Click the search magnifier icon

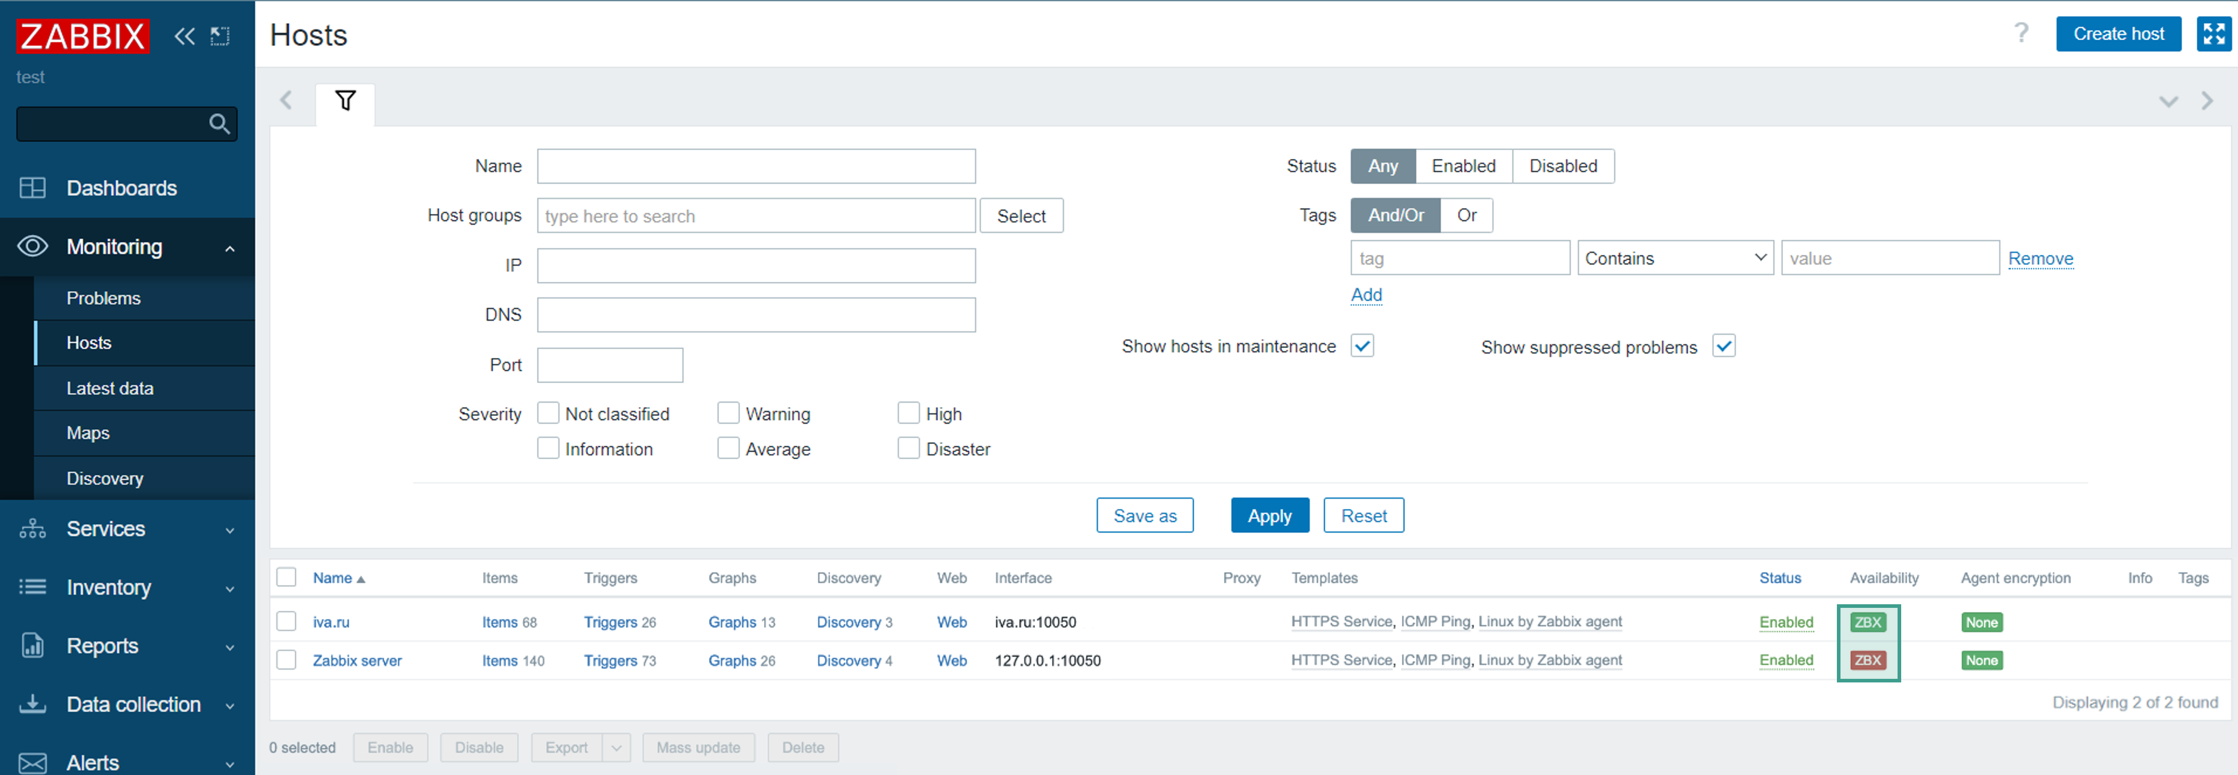click(219, 124)
